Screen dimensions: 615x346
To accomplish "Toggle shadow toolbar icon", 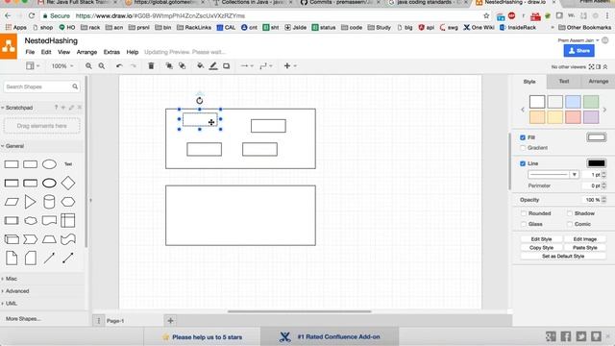I will [x=227, y=66].
